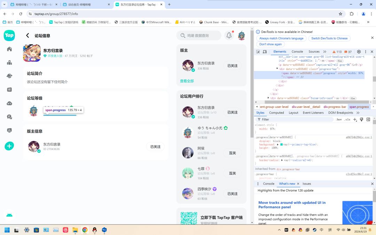The image size is (376, 235).
Task: Open Chrome from the taskbar
Action: tap(85, 230)
